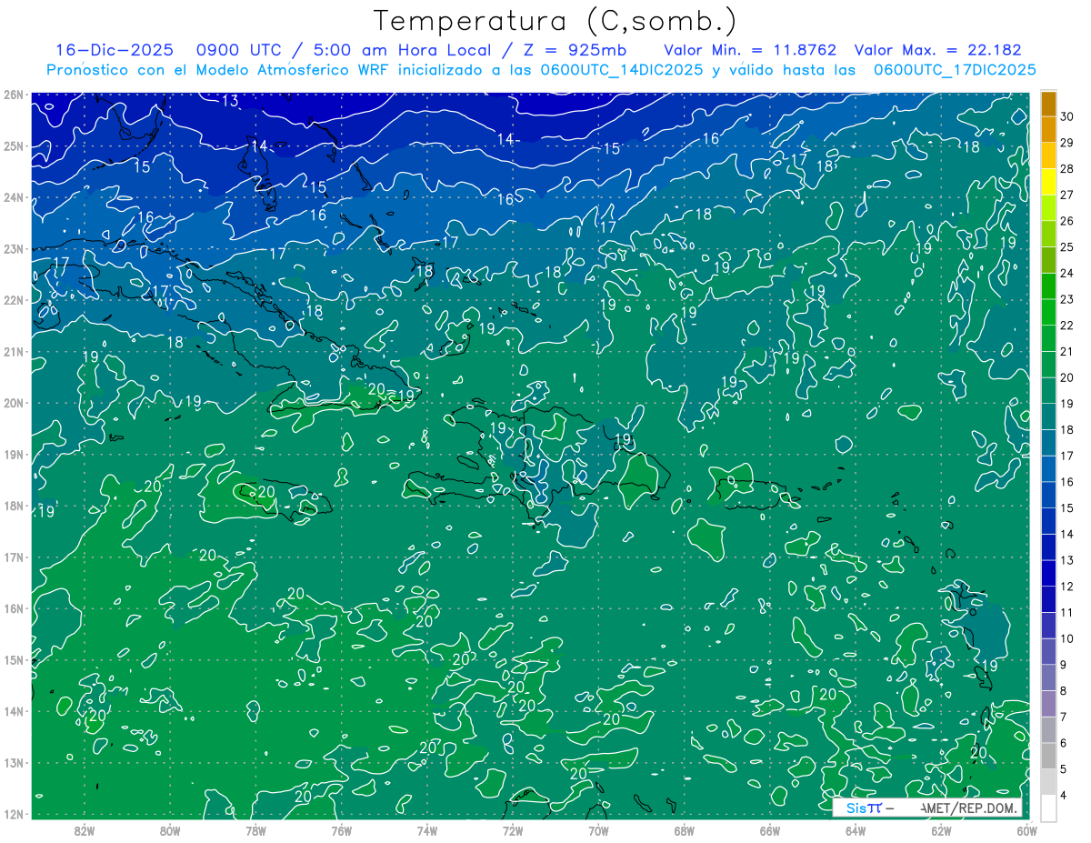This screenshot has width=1091, height=843.
Task: Click the 80W longitude axis label
Action: pos(170,831)
